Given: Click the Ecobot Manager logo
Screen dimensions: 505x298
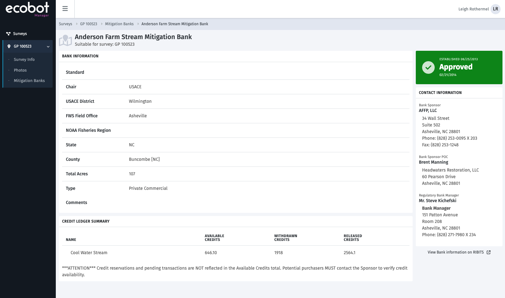Looking at the screenshot, I should point(27,9).
